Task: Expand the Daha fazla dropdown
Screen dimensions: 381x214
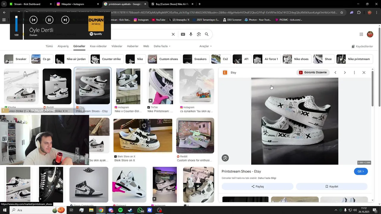Action: pos(162,46)
